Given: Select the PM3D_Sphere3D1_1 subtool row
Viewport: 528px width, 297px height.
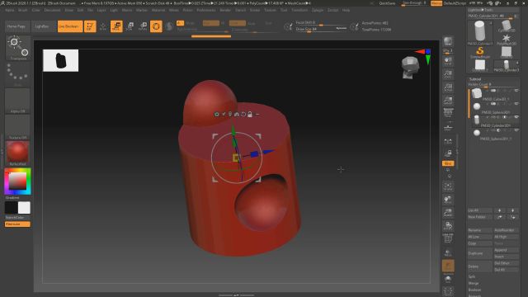Looking at the screenshot, I should [x=493, y=134].
